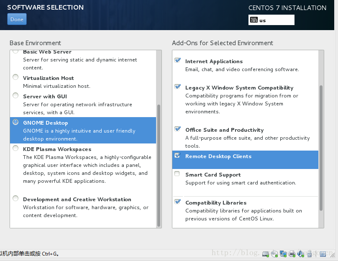The image size is (338, 261).
Task: Uncheck the Internet Applications add-on
Action: click(x=177, y=61)
